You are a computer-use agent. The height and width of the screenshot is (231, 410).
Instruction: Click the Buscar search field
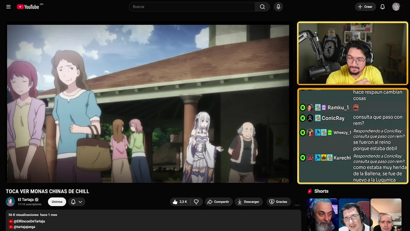coord(192,7)
